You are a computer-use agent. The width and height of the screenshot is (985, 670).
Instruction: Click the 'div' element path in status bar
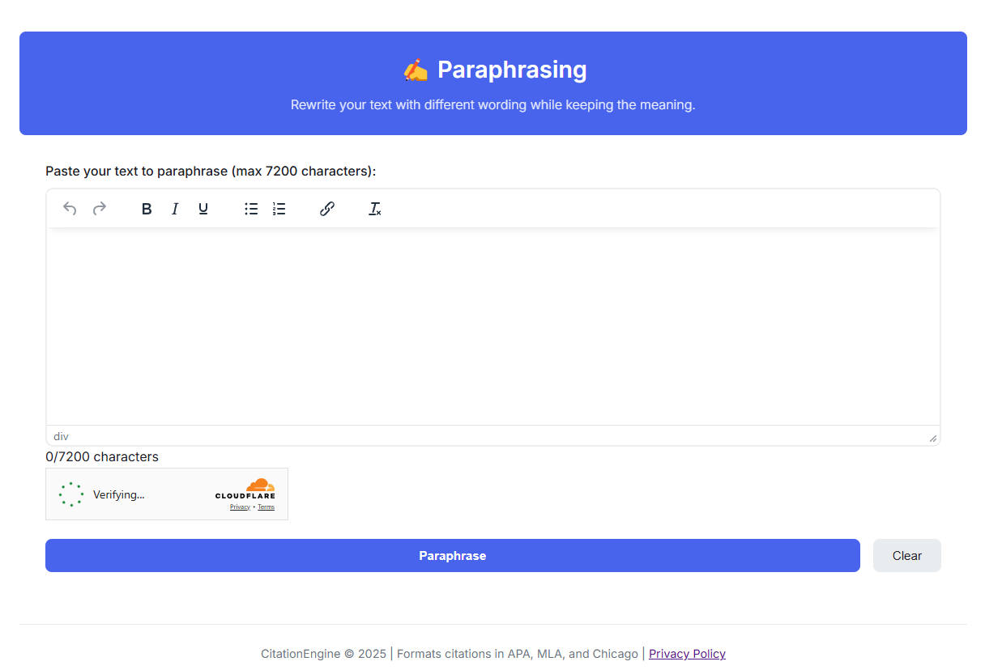click(x=61, y=436)
